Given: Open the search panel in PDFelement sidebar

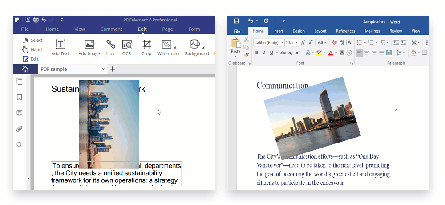Looking at the screenshot, I should coord(19,145).
